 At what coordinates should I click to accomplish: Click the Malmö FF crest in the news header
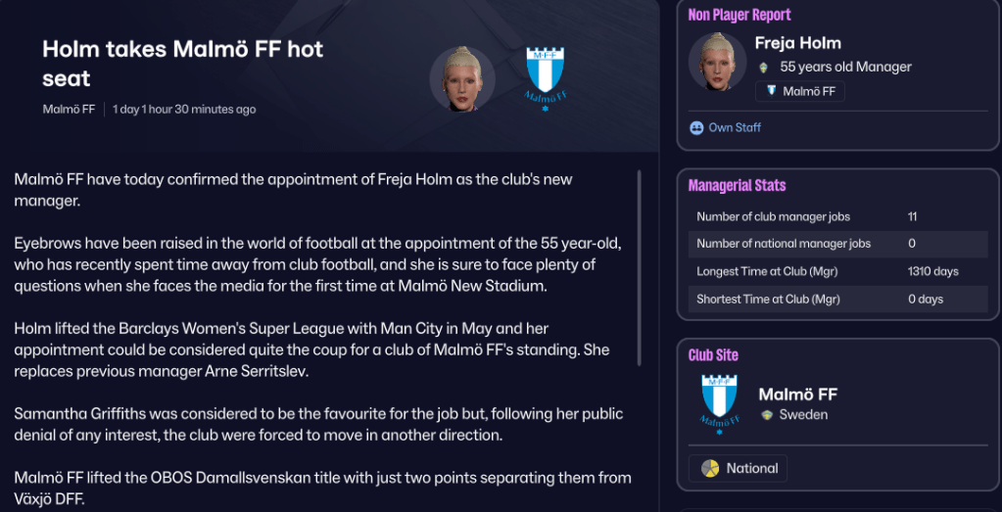pos(546,77)
